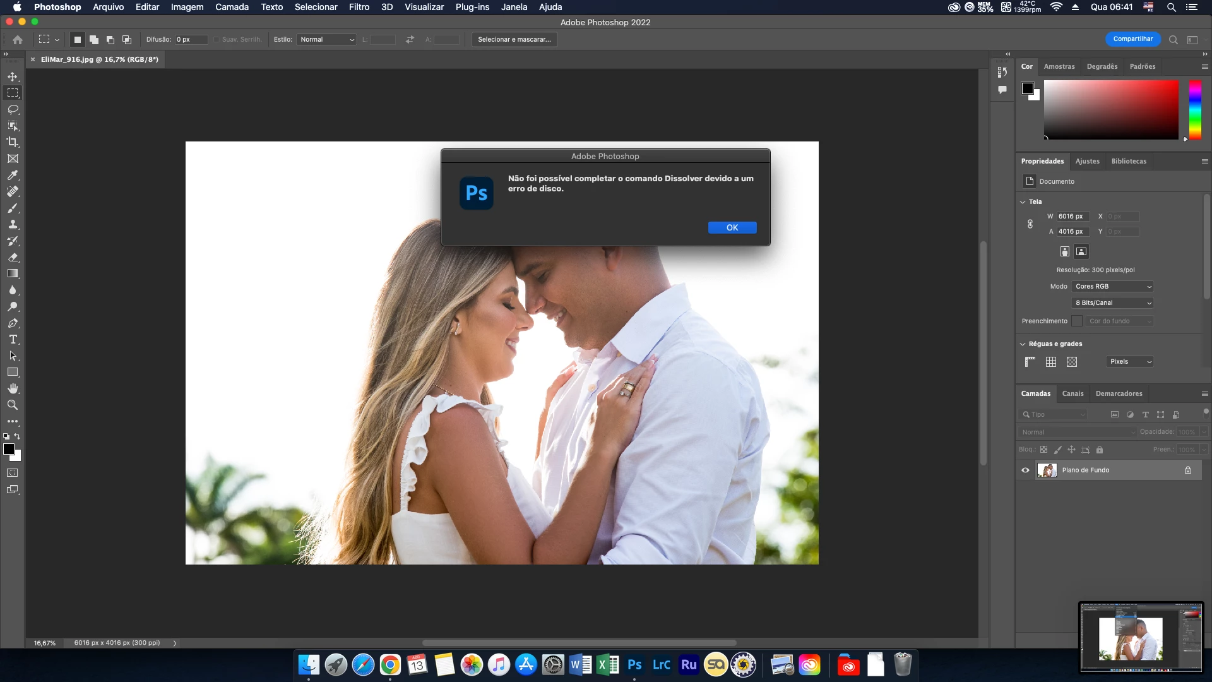Select the Zoom tool

point(13,405)
